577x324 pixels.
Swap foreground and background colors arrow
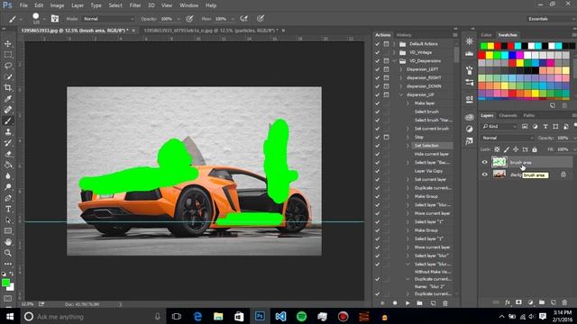click(12, 274)
